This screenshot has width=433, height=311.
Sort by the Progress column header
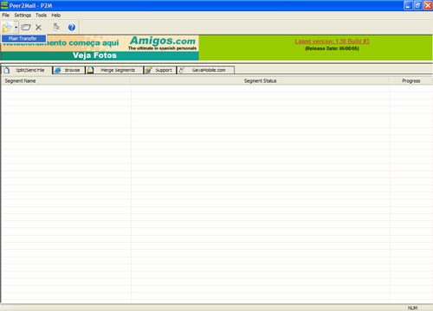click(411, 81)
